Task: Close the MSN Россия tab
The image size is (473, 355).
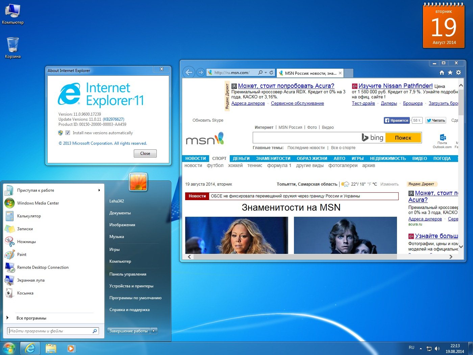Action: (x=340, y=73)
